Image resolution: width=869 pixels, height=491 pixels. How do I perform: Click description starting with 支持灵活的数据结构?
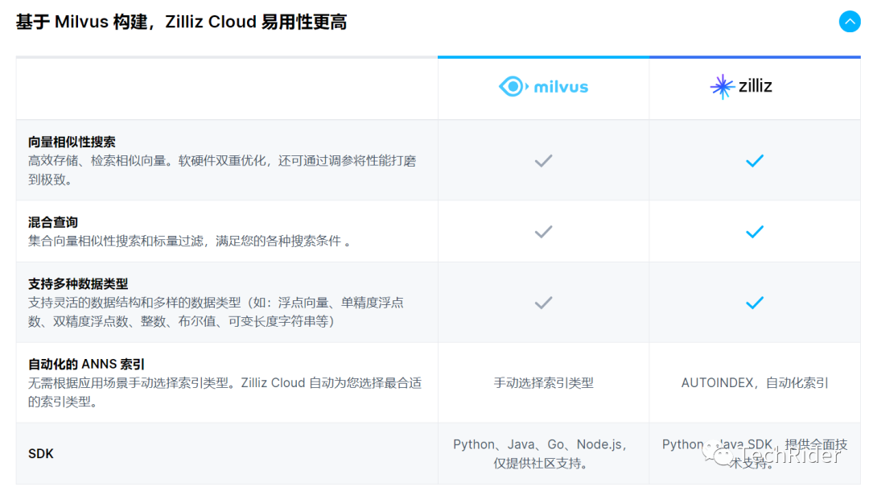[216, 312]
